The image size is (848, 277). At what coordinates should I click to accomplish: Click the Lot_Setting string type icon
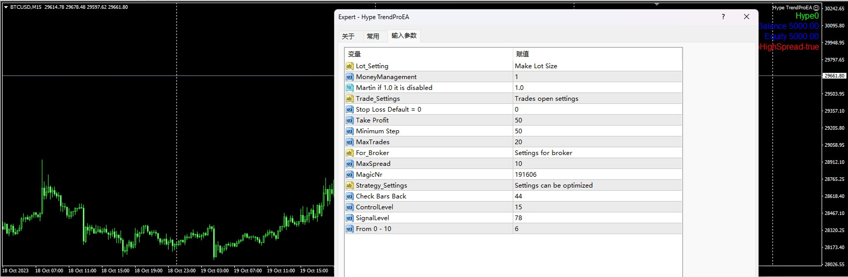point(349,66)
